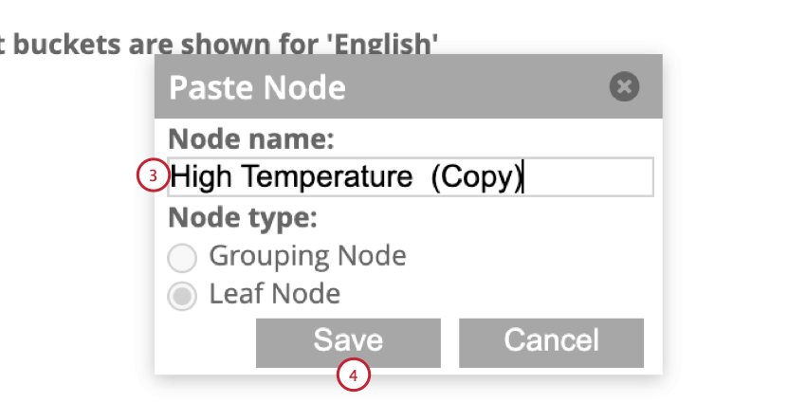The image size is (806, 403).
Task: Click the Node name text field
Action: pyautogui.click(x=588, y=176)
